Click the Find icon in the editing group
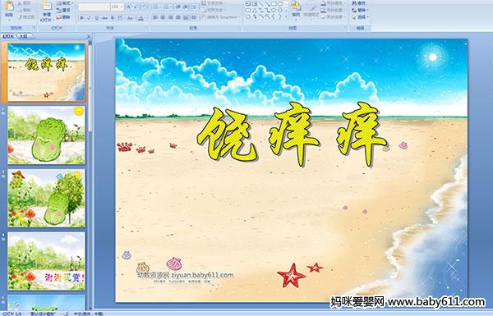Screen dimensions: 493x316 [359, 3]
